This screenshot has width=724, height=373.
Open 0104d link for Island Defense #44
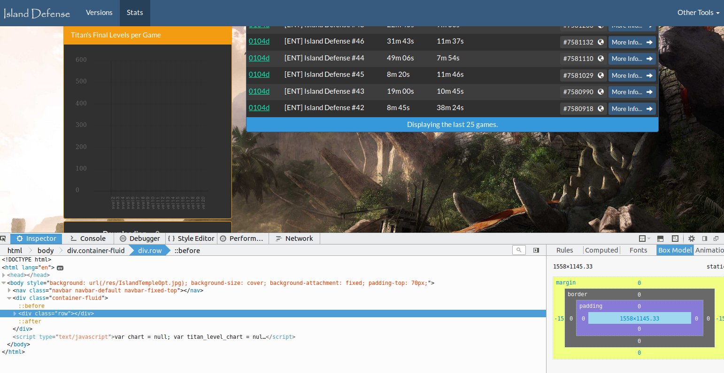tap(259, 58)
